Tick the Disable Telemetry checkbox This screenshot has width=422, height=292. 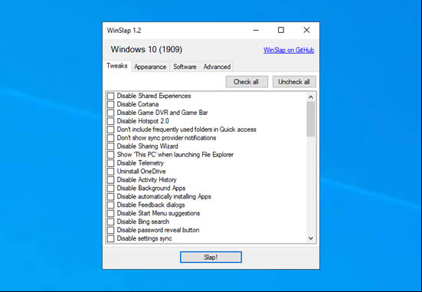110,163
